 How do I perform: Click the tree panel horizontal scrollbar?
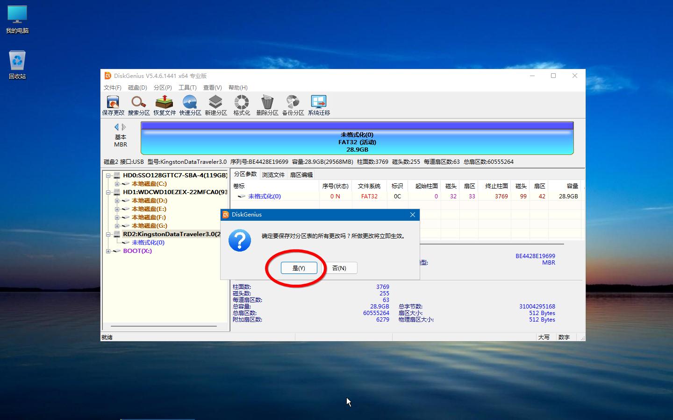(x=164, y=326)
